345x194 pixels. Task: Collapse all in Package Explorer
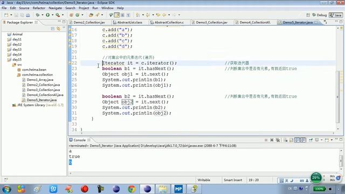(x=53, y=29)
